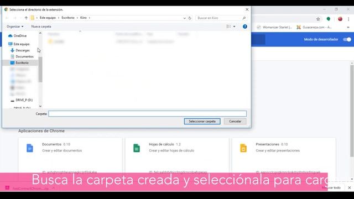The height and width of the screenshot is (199, 354).
Task: Open Descargas in the sidebar
Action: [22, 50]
